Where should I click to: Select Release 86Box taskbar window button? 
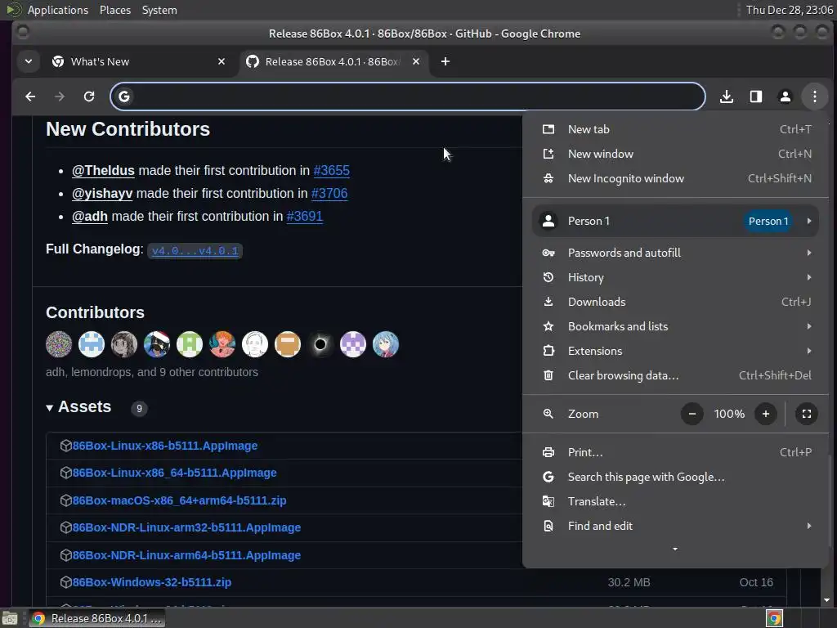96,618
